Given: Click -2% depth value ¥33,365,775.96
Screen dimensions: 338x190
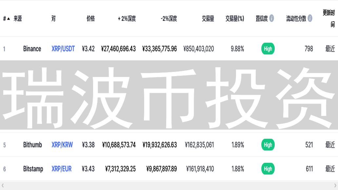Looking at the screenshot, I should pos(160,49).
